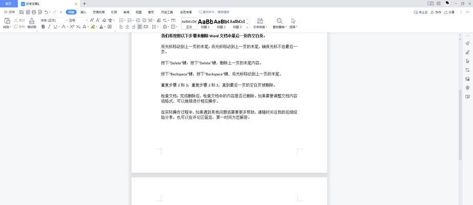Toggle Italic formatting
This screenshot has height=205, width=473.
pos(49,27)
